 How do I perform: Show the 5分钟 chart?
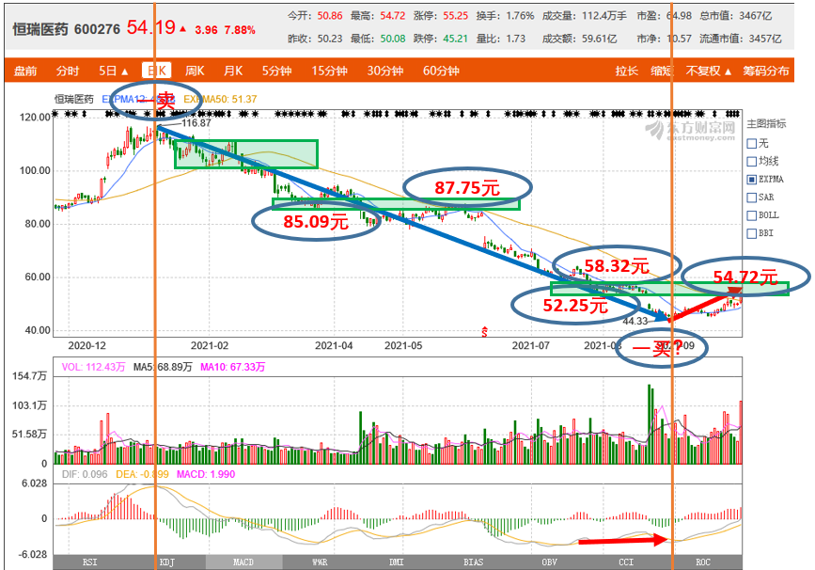(x=276, y=71)
